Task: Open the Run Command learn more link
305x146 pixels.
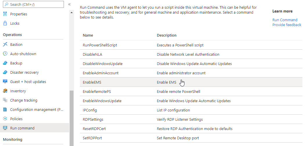Action: (285, 20)
